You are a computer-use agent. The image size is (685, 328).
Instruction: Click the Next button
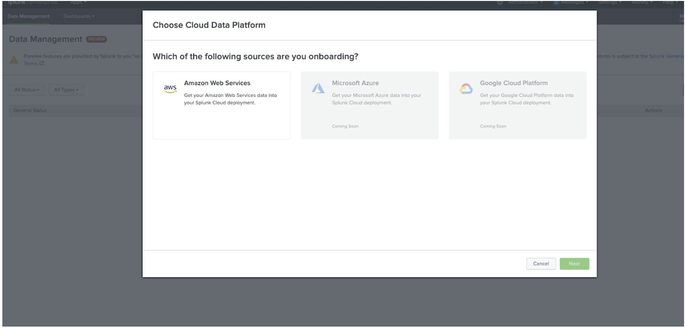tap(574, 264)
